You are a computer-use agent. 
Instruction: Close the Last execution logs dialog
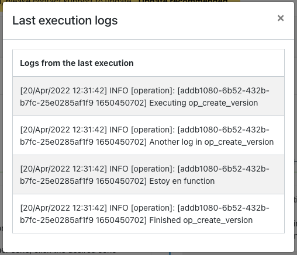pos(281,18)
